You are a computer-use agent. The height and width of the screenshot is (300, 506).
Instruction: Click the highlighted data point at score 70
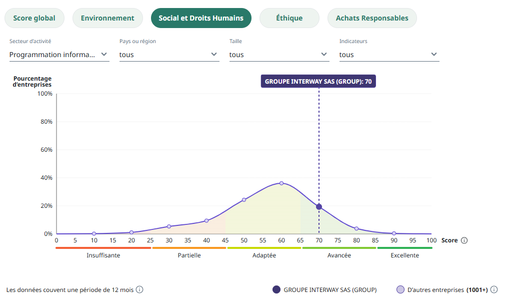319,207
